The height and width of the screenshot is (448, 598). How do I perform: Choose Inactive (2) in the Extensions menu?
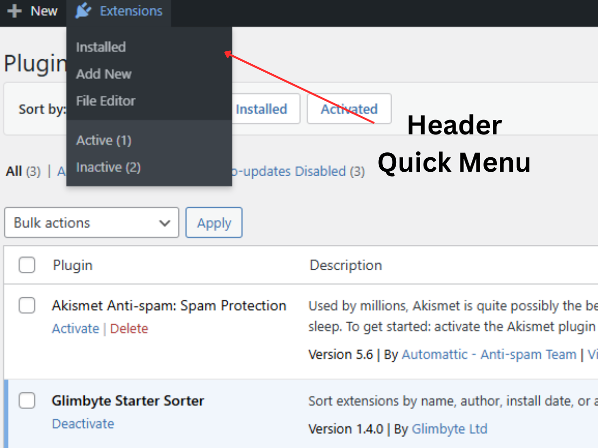108,167
